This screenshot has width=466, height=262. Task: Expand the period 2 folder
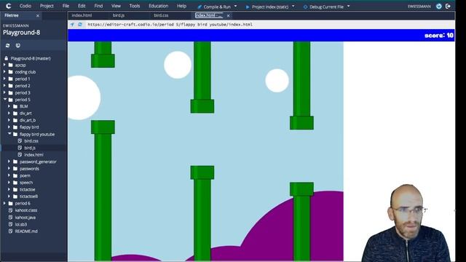tap(4, 86)
